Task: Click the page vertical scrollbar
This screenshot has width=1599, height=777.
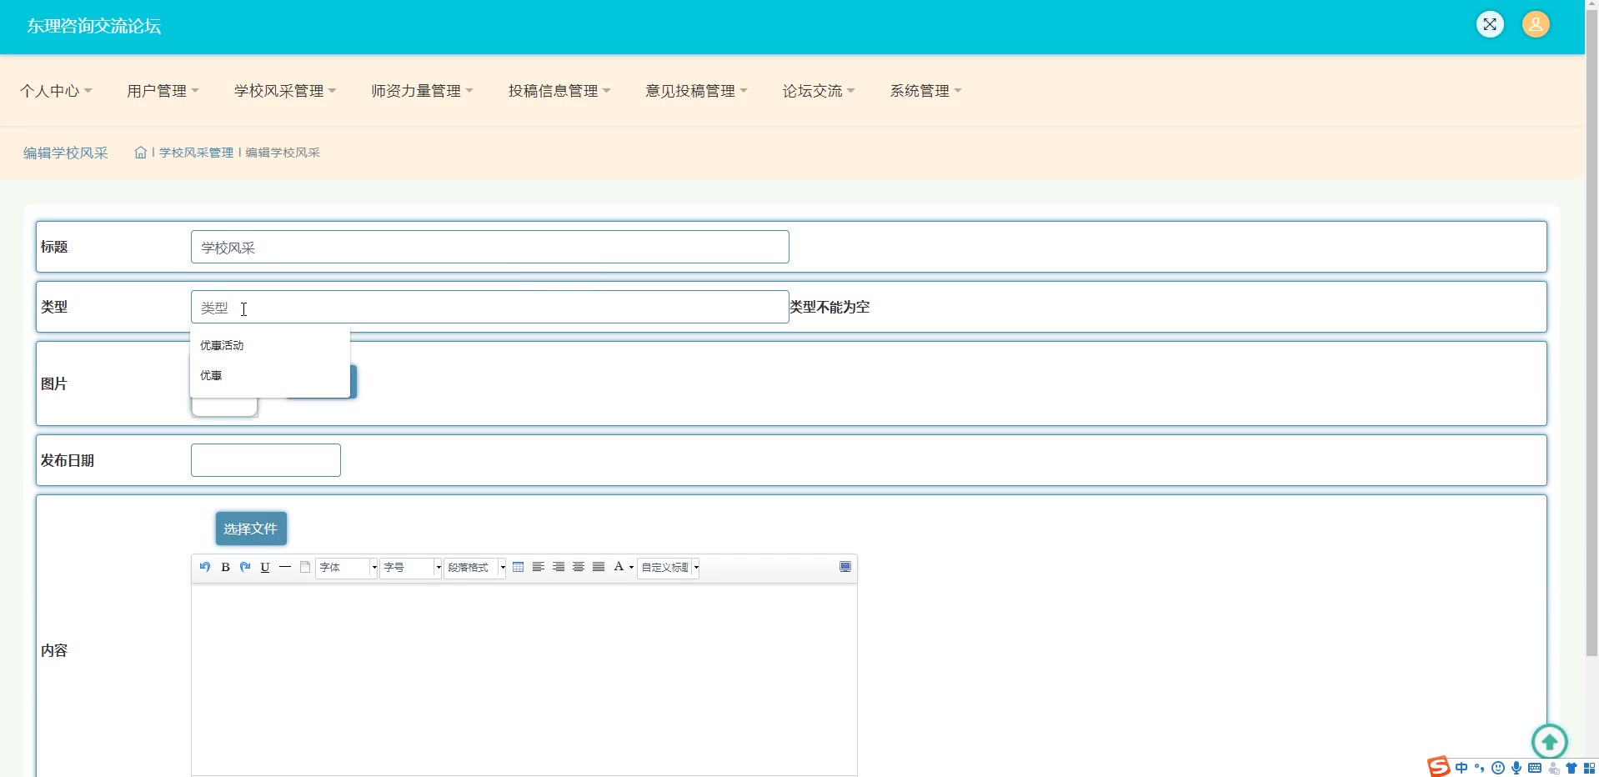Action: coord(1591,333)
